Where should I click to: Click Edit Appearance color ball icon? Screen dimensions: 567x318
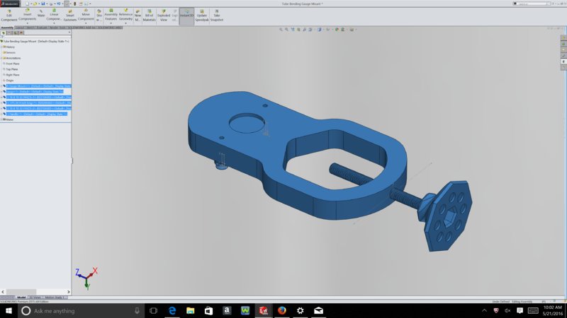(337, 30)
